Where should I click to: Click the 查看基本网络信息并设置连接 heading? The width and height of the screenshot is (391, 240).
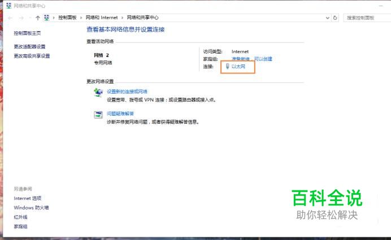[x=125, y=29]
